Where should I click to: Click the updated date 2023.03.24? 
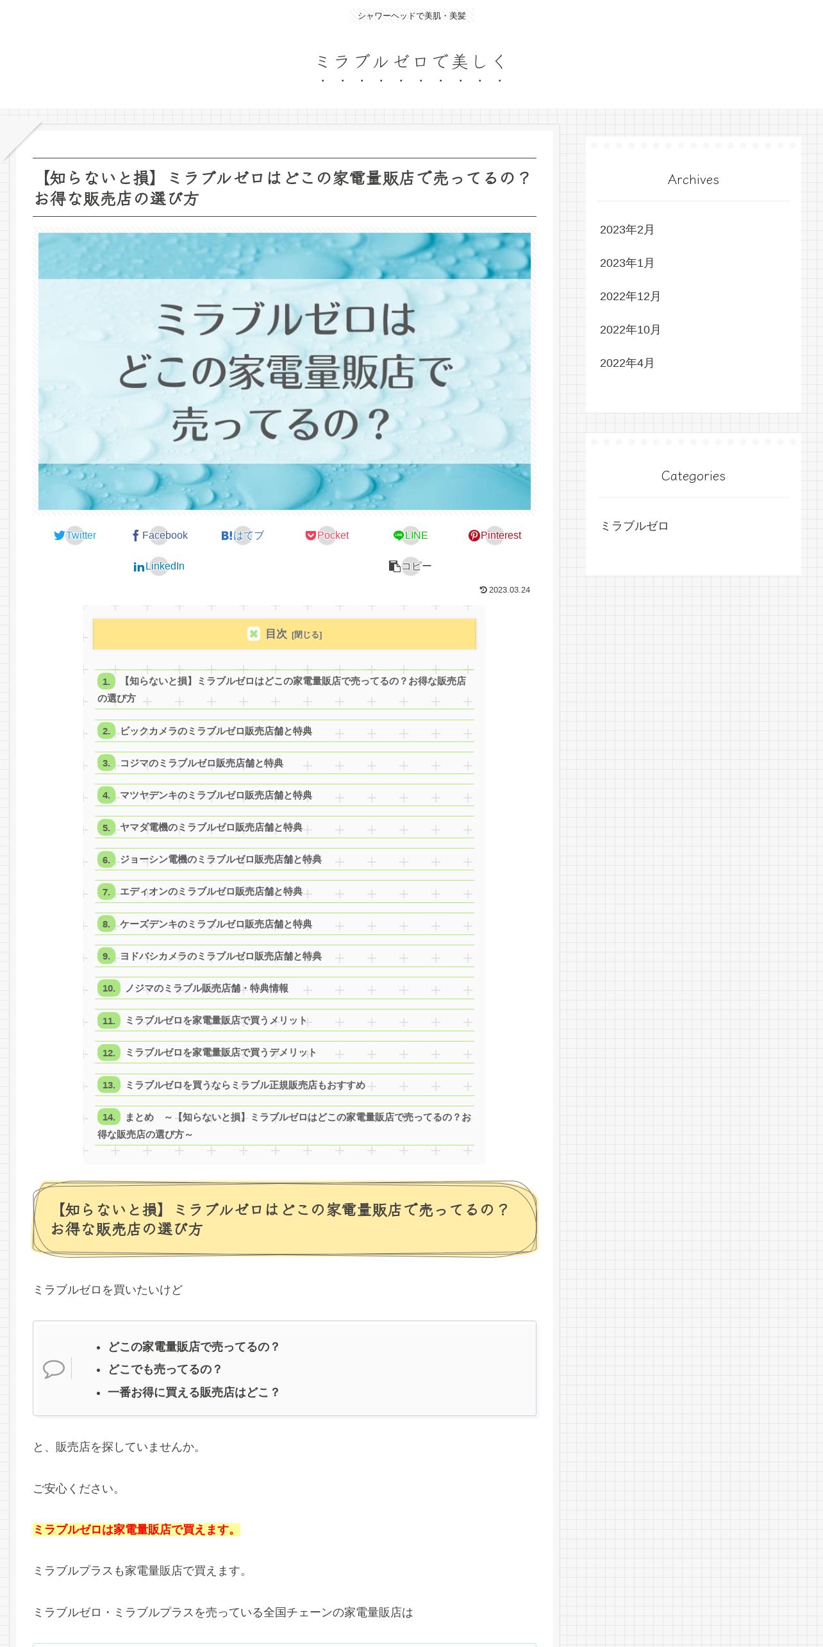click(x=505, y=590)
